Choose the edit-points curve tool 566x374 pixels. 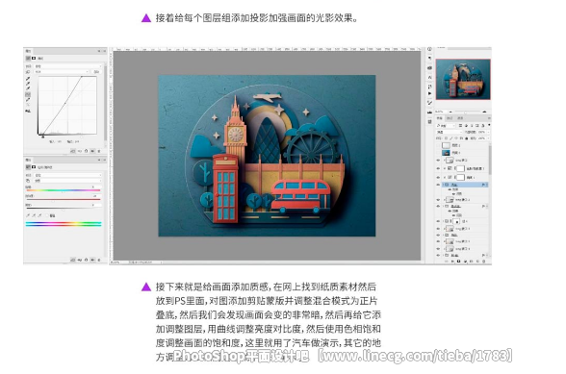pos(28,94)
